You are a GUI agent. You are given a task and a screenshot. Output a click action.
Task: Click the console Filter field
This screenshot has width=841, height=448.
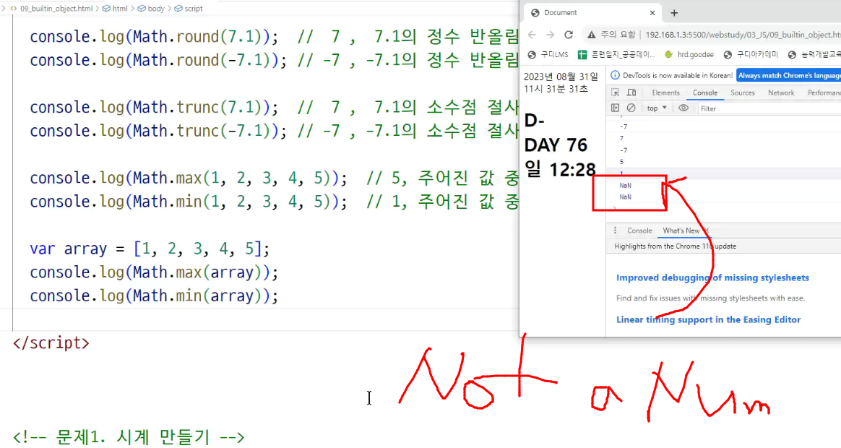(768, 108)
